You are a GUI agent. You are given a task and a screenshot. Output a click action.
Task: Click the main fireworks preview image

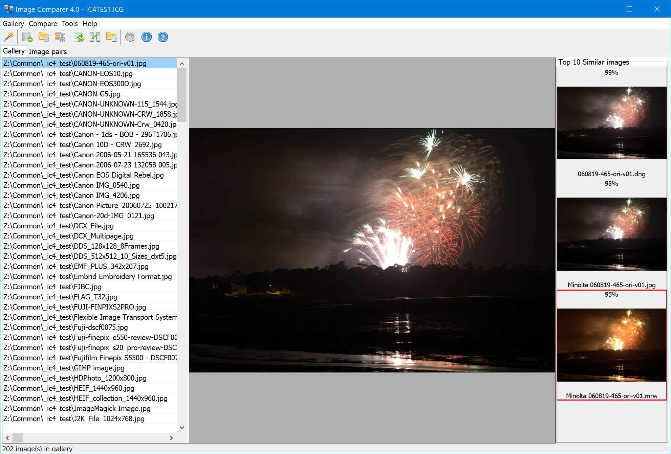(x=372, y=250)
